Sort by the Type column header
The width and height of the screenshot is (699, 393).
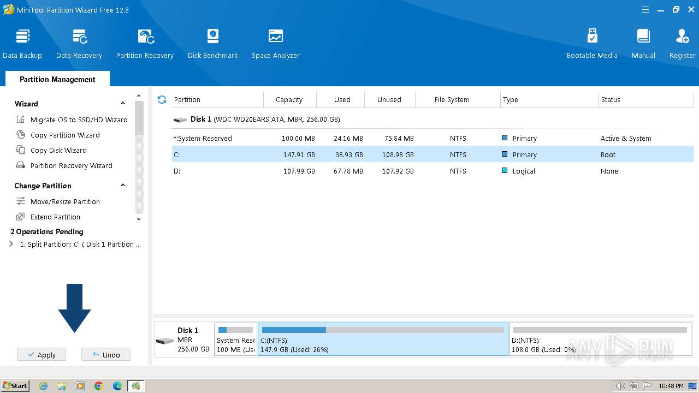[x=549, y=99]
